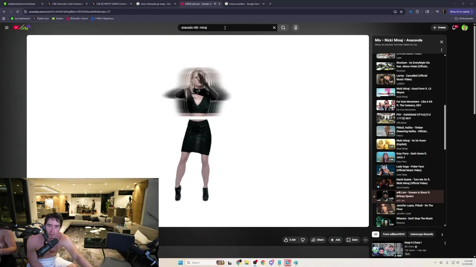
Task: Play RiceGum Its EveryNight Sis in playlist
Action: 408,66
